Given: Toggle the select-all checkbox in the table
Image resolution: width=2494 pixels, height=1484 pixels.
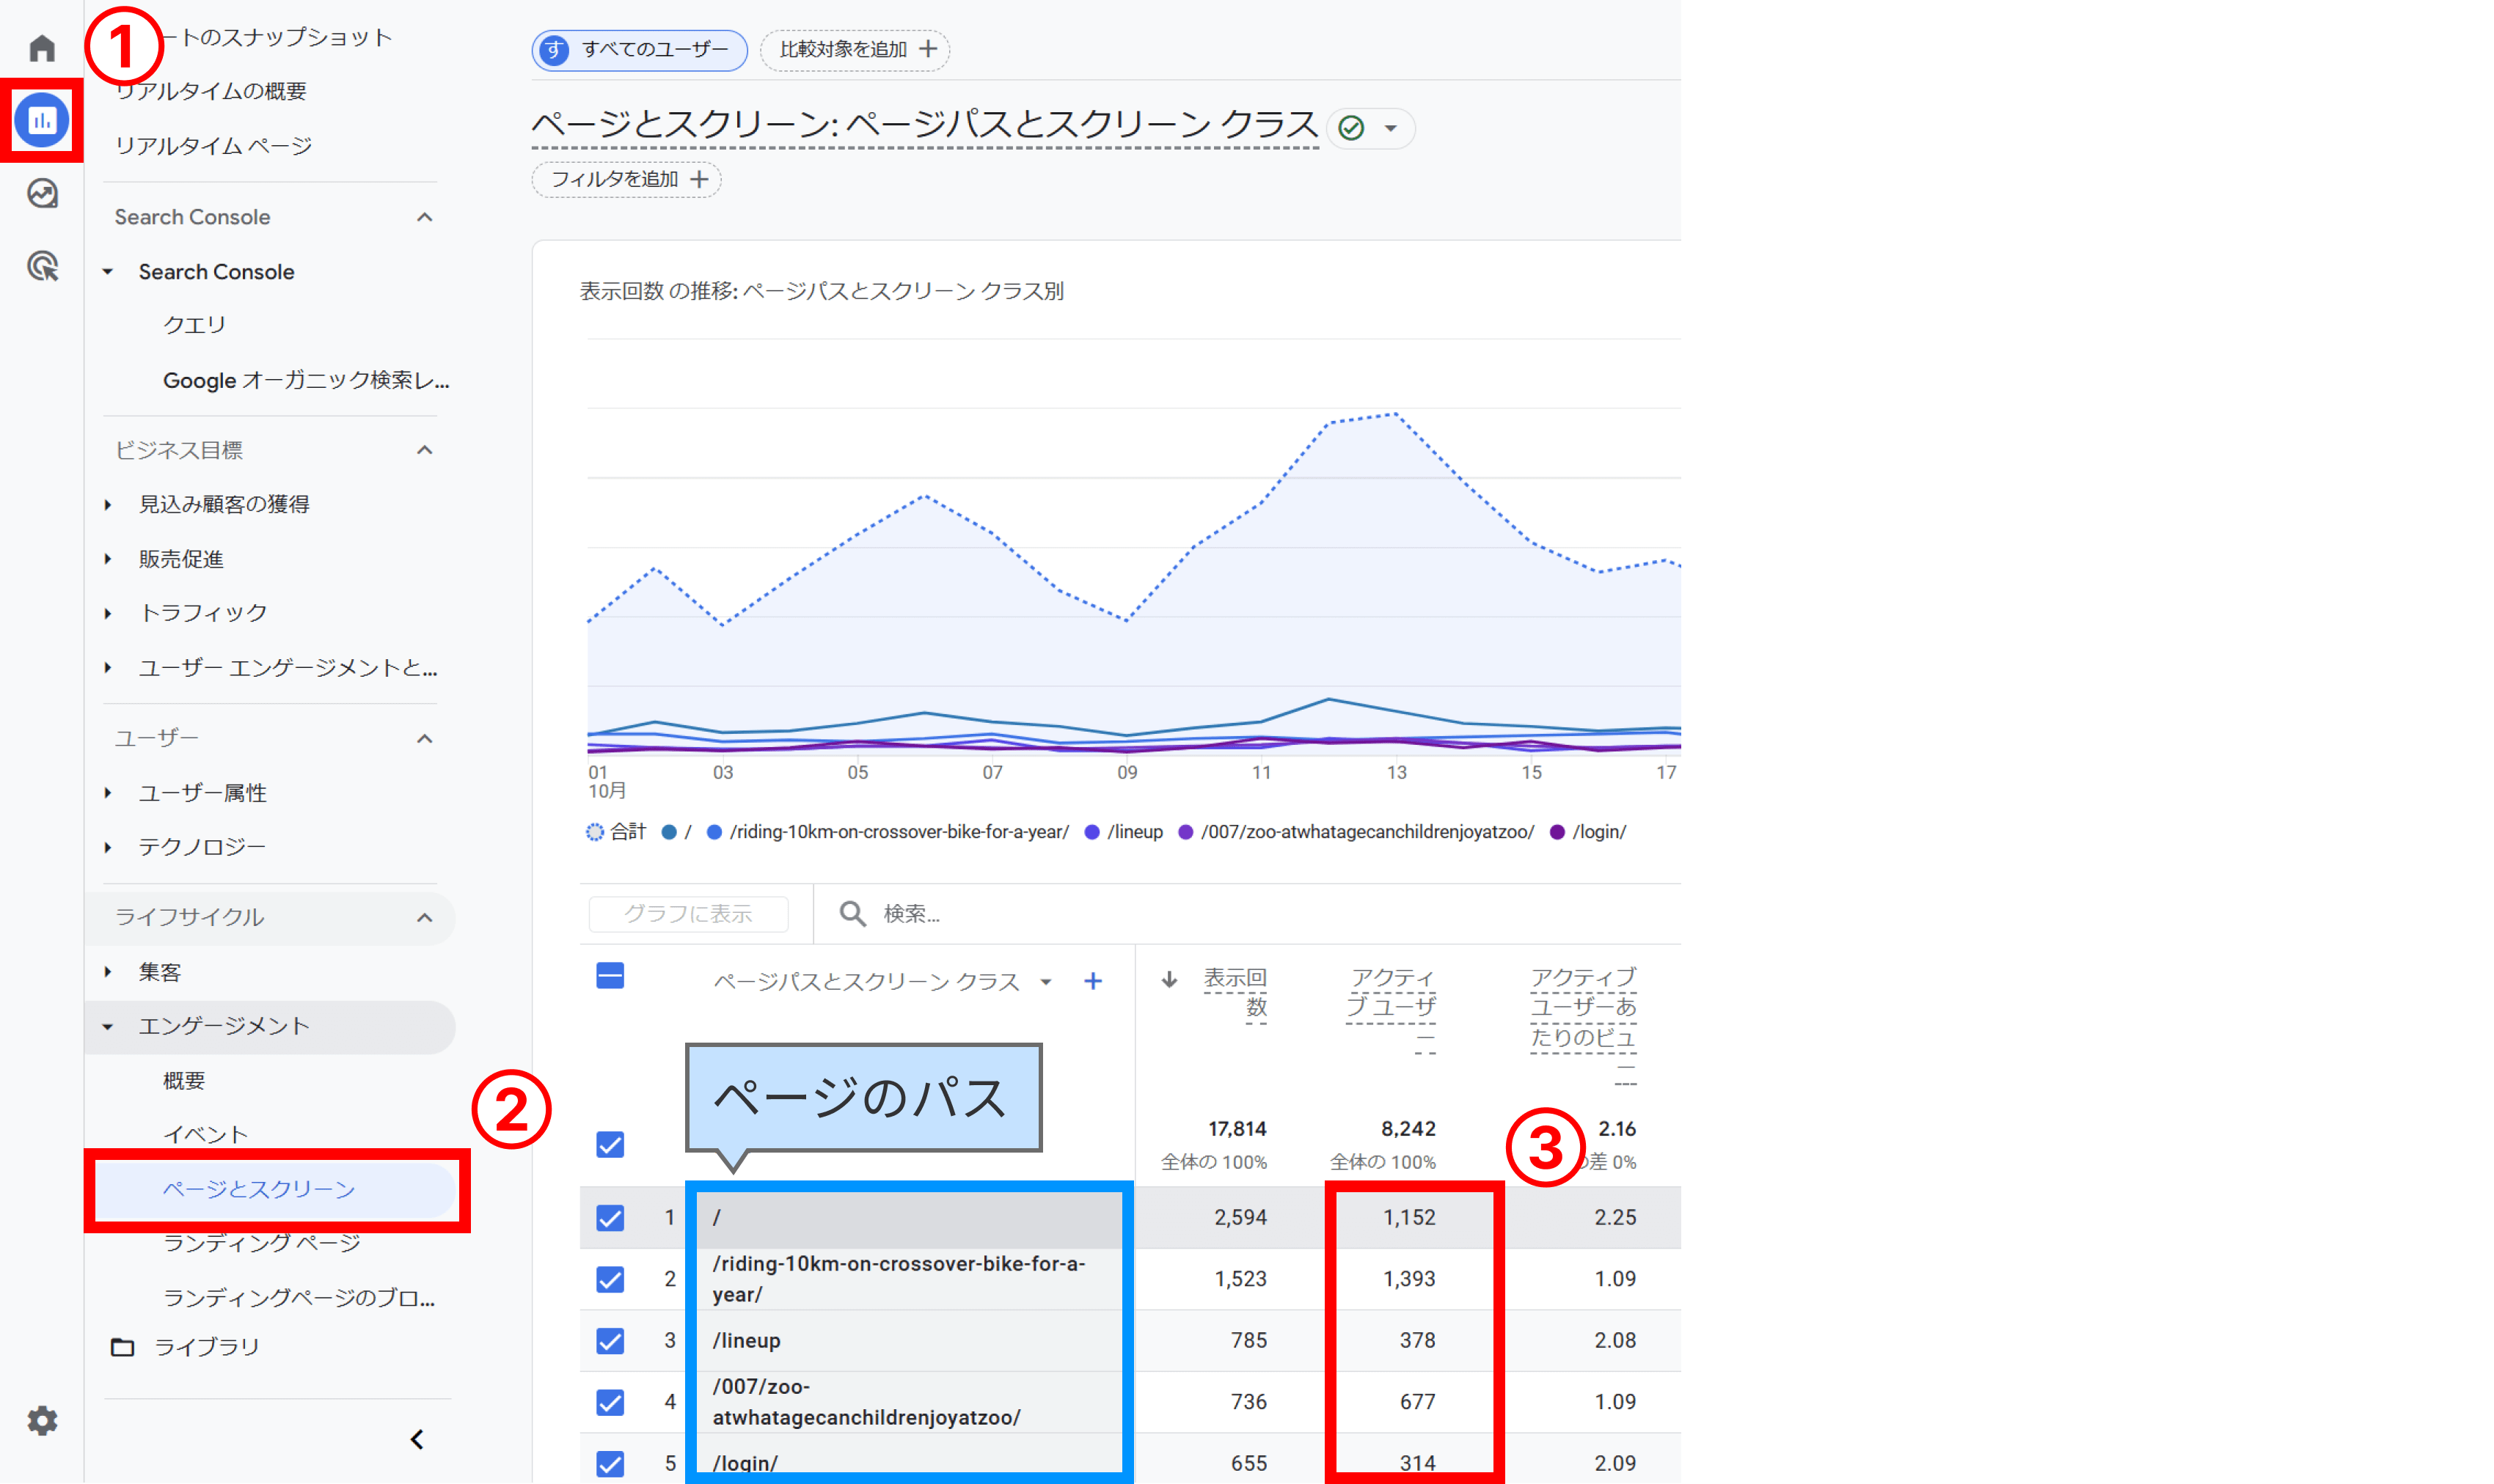Looking at the screenshot, I should 610,976.
